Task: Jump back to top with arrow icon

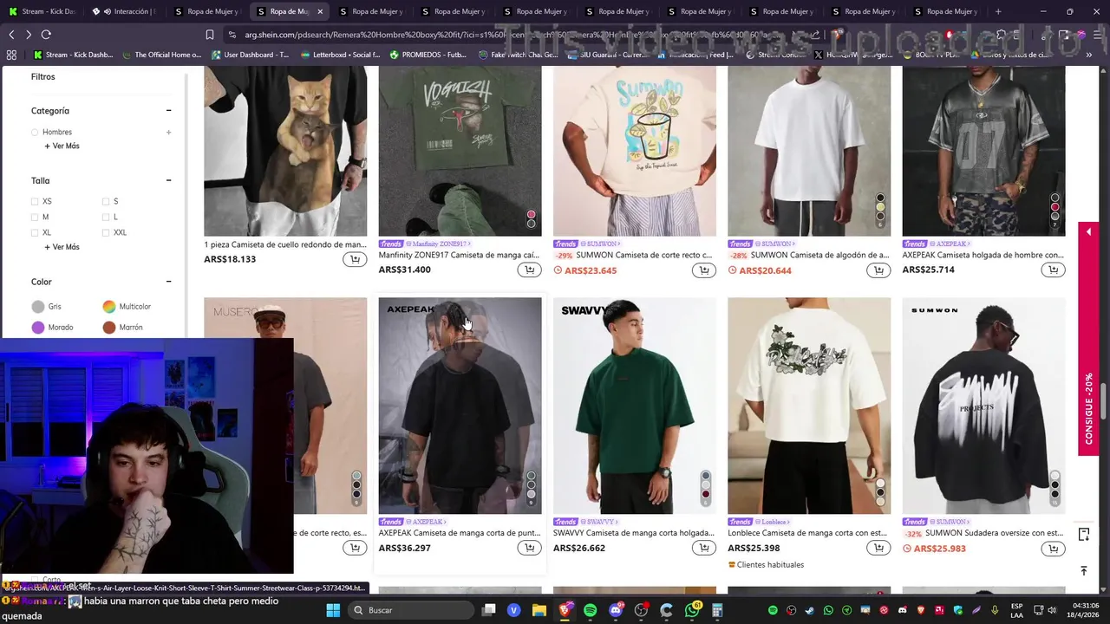Action: 1083,570
